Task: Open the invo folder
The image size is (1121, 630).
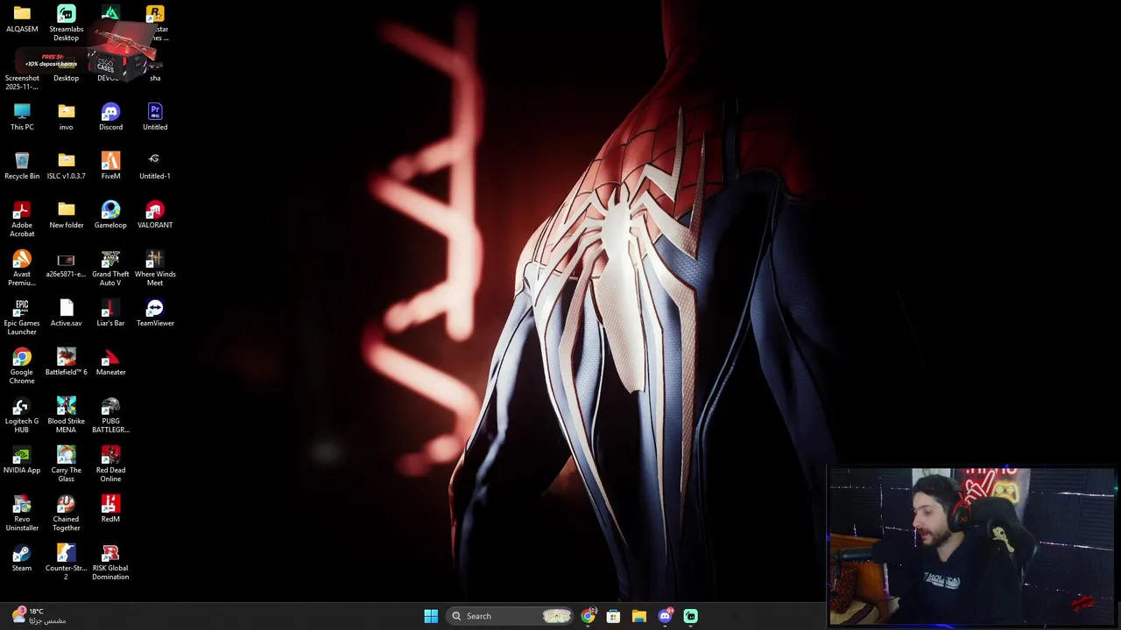Action: pyautogui.click(x=67, y=117)
